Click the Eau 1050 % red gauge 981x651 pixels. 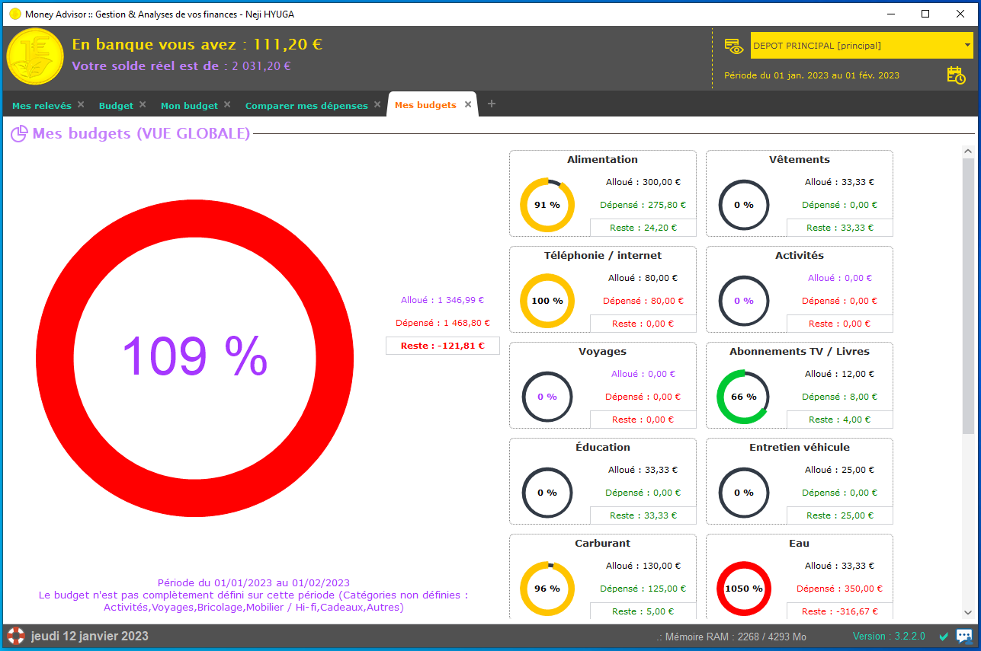(x=743, y=589)
